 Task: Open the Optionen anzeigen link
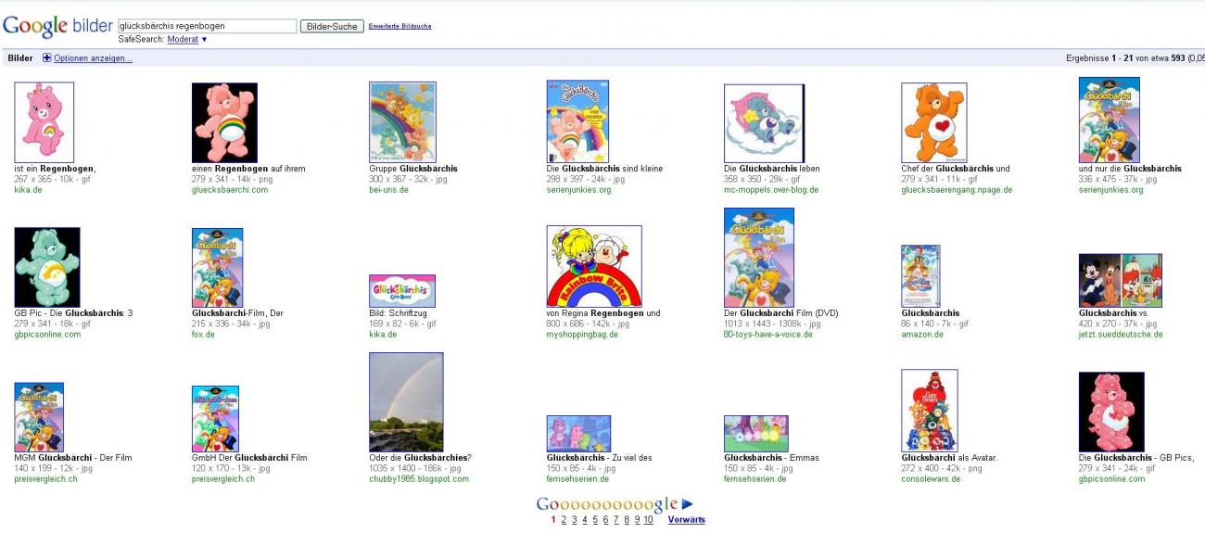click(93, 58)
